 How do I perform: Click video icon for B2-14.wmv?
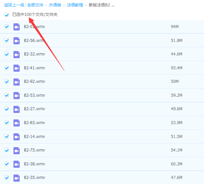coord(17,137)
